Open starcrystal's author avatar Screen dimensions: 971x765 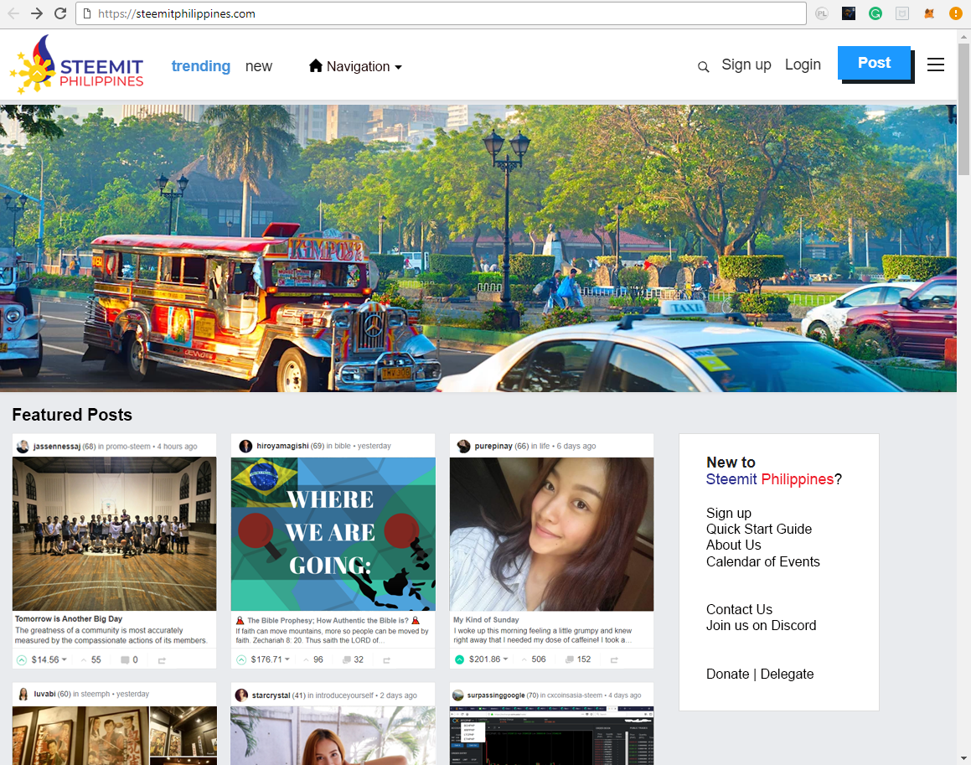241,695
